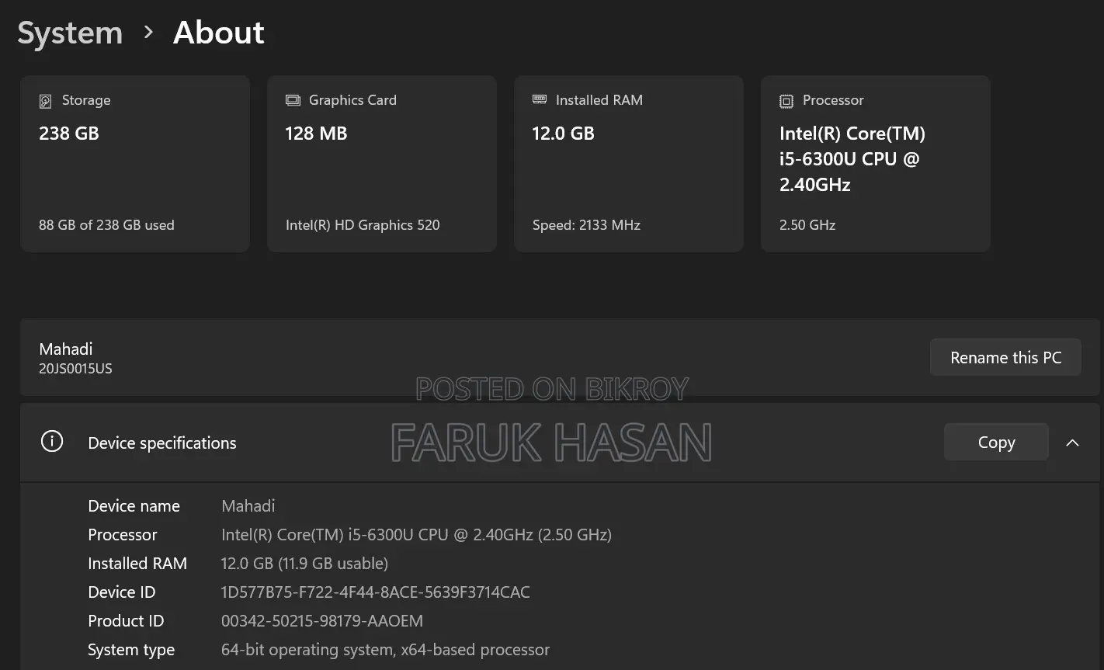Click the Graphics Card icon

(293, 100)
